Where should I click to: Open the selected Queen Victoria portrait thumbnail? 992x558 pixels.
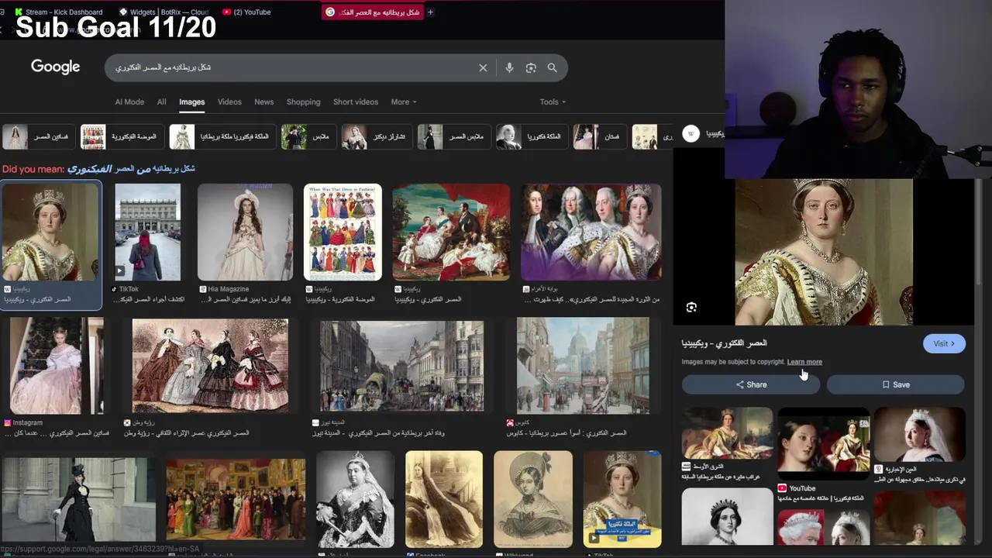point(50,232)
